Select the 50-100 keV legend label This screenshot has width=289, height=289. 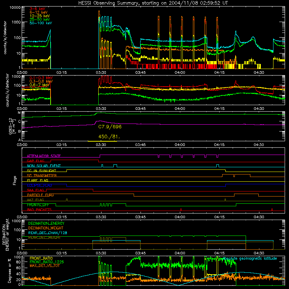click(x=41, y=23)
